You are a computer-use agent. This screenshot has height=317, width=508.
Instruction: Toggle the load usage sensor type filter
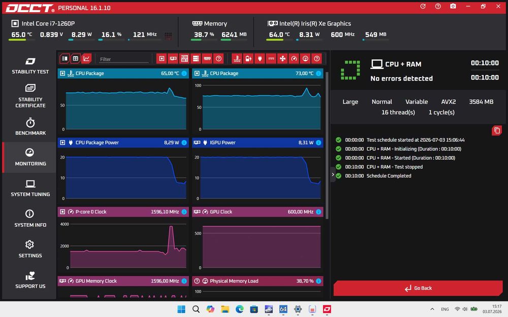tap(305, 58)
